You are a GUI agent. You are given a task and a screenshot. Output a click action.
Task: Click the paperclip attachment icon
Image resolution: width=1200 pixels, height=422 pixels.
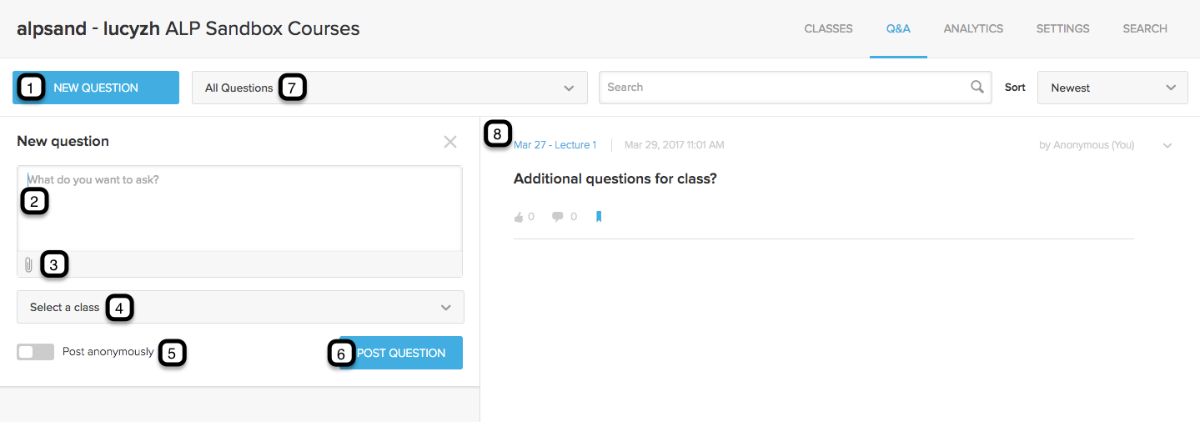pyautogui.click(x=28, y=265)
